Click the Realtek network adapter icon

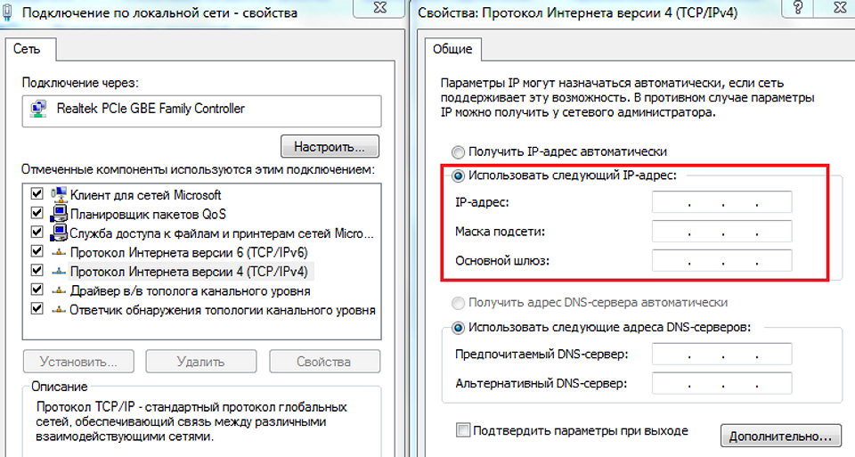(38, 109)
